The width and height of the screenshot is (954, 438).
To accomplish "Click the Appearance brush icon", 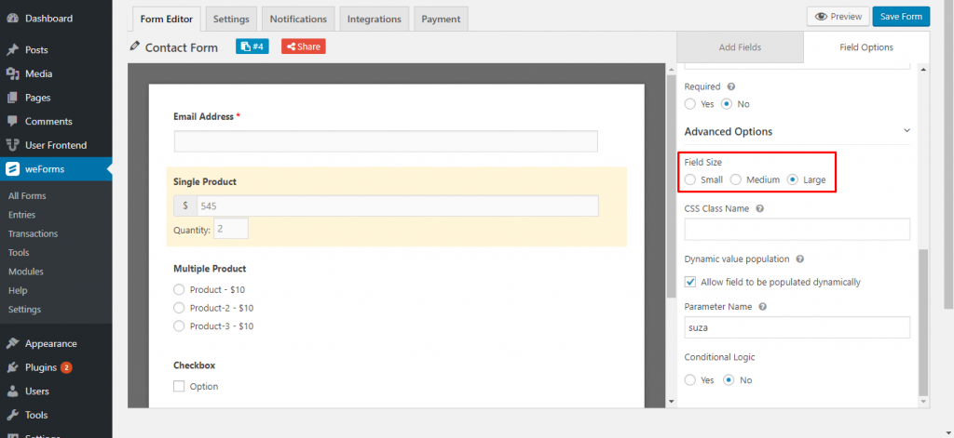I will pyautogui.click(x=12, y=343).
